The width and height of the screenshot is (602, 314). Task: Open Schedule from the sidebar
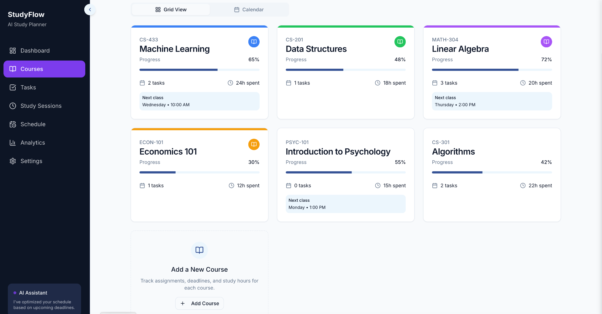click(33, 125)
